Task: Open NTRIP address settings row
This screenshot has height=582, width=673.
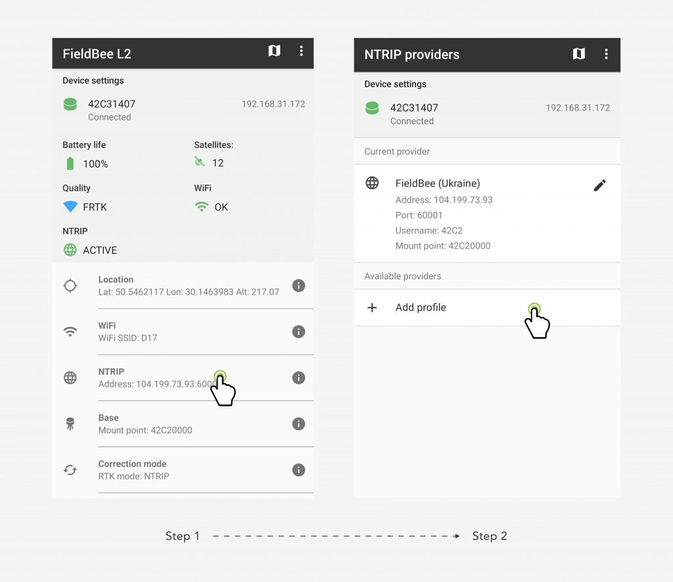Action: pyautogui.click(x=183, y=378)
